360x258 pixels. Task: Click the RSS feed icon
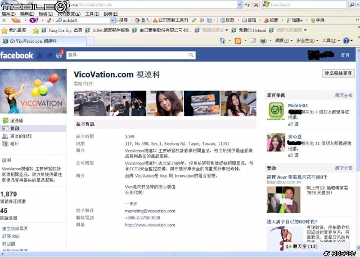(x=237, y=41)
